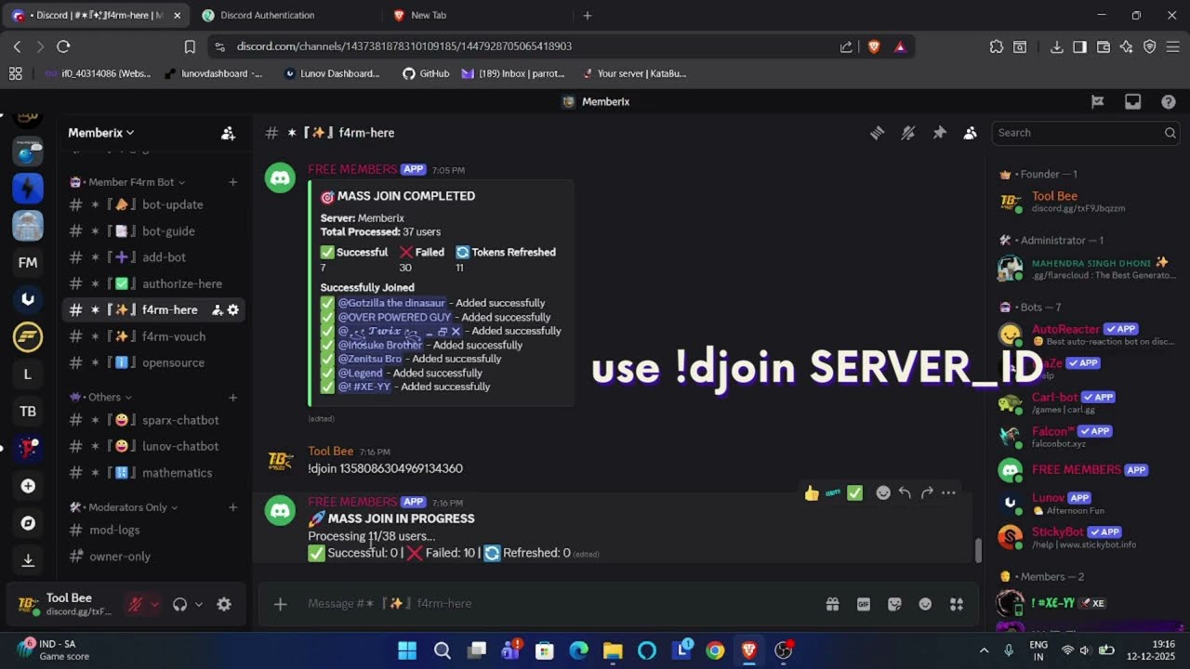Viewport: 1190px width, 669px height.
Task: Open the emoji picker in message bar
Action: point(925,604)
